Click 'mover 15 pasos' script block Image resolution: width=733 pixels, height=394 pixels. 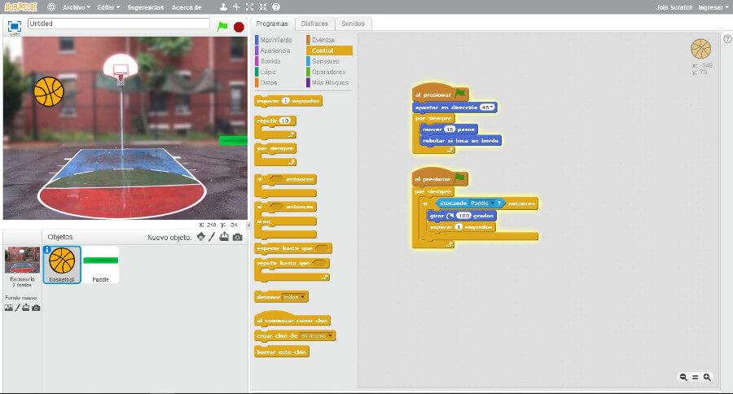click(x=448, y=129)
